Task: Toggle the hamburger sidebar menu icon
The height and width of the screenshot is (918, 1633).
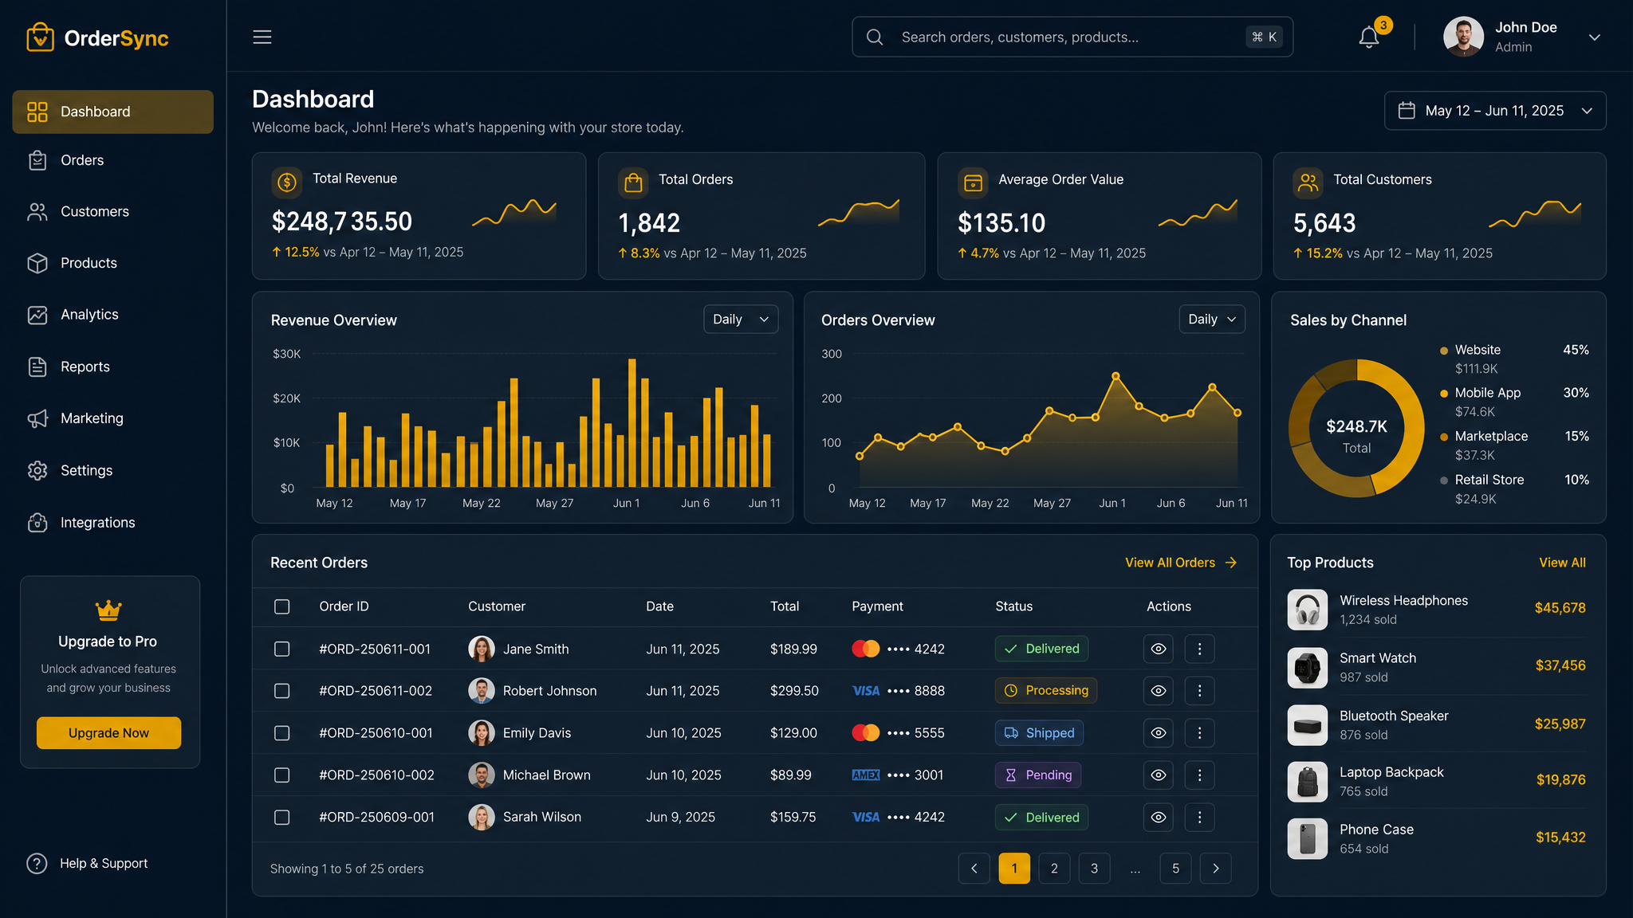Action: tap(262, 37)
